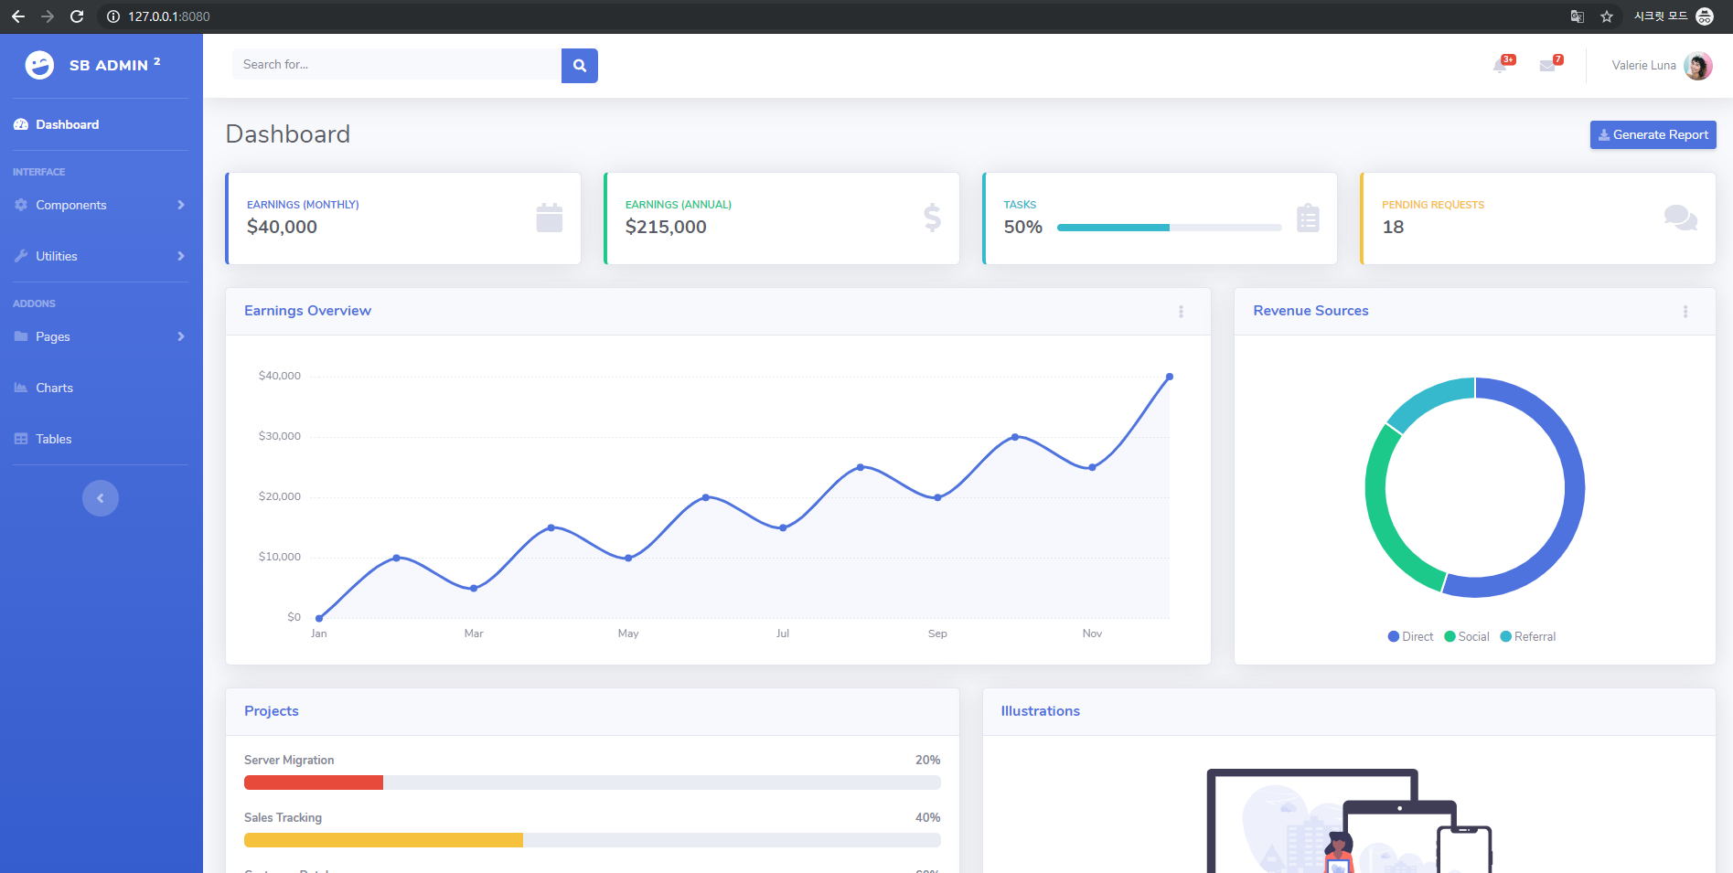Image resolution: width=1733 pixels, height=873 pixels.
Task: Click the incognito mode icon
Action: point(1705,16)
